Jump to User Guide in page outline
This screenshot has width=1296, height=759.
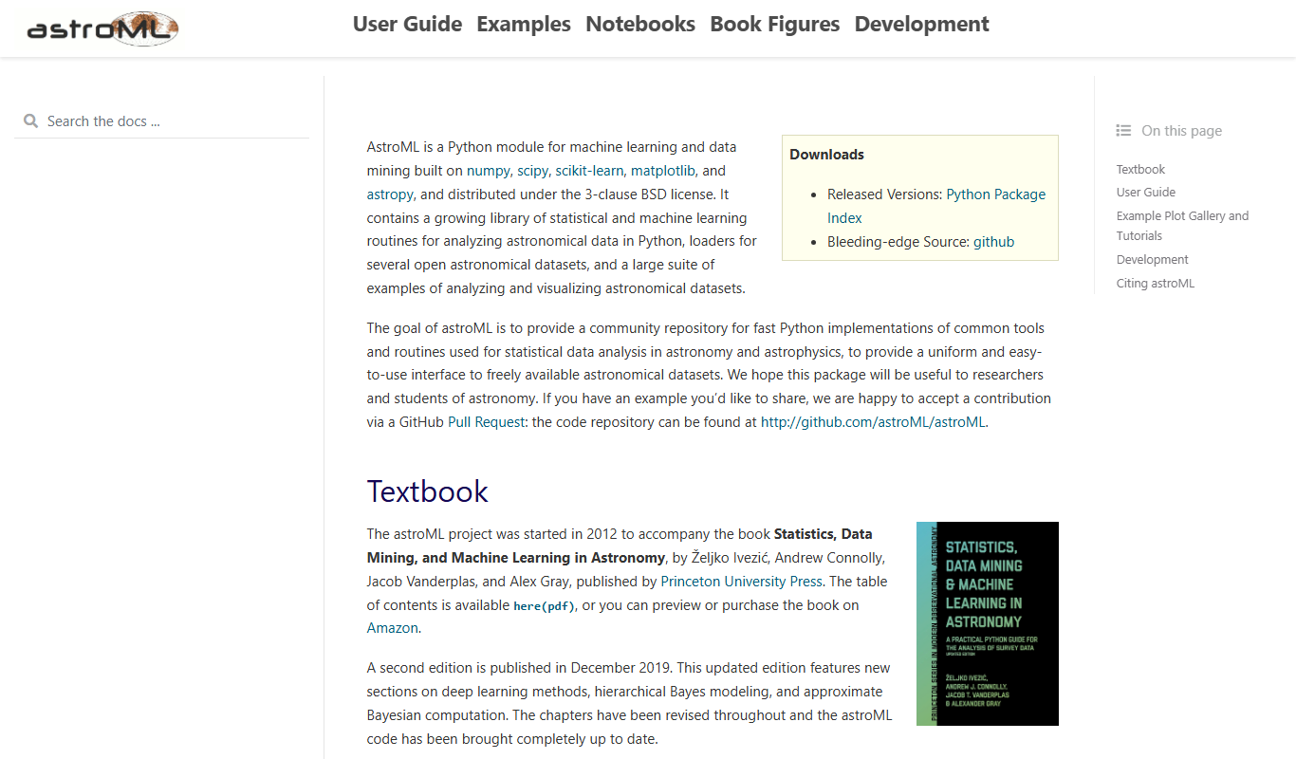tap(1146, 192)
